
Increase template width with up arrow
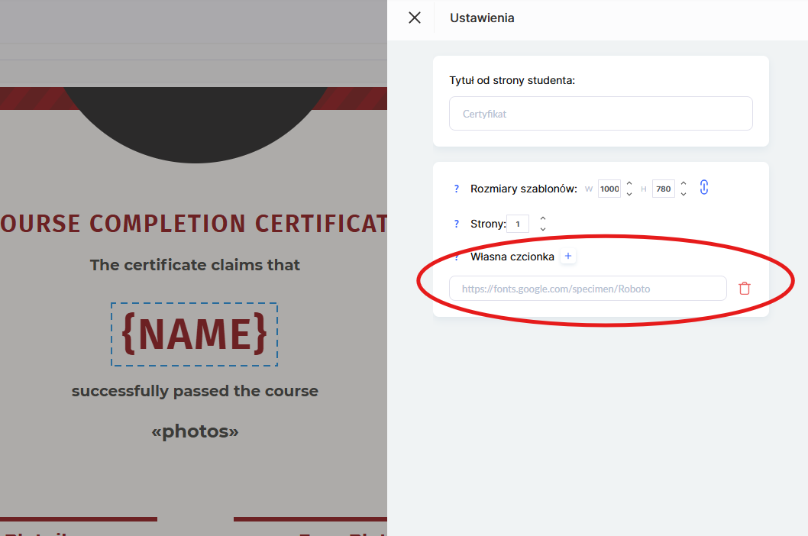click(x=629, y=183)
